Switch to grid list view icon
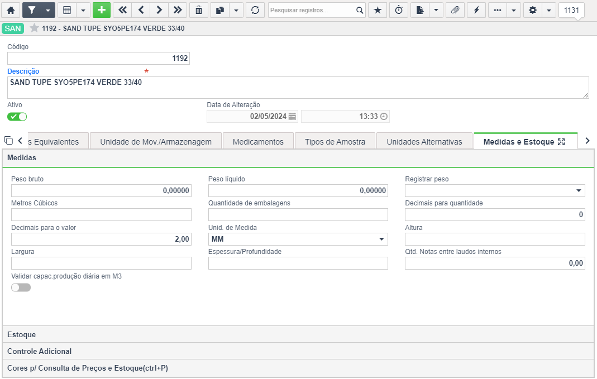This screenshot has height=379, width=597. click(x=67, y=10)
